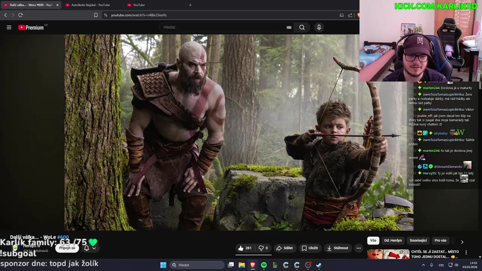The height and width of the screenshot is (271, 482).
Task: Change CES keyboard language
Action: click(441, 265)
